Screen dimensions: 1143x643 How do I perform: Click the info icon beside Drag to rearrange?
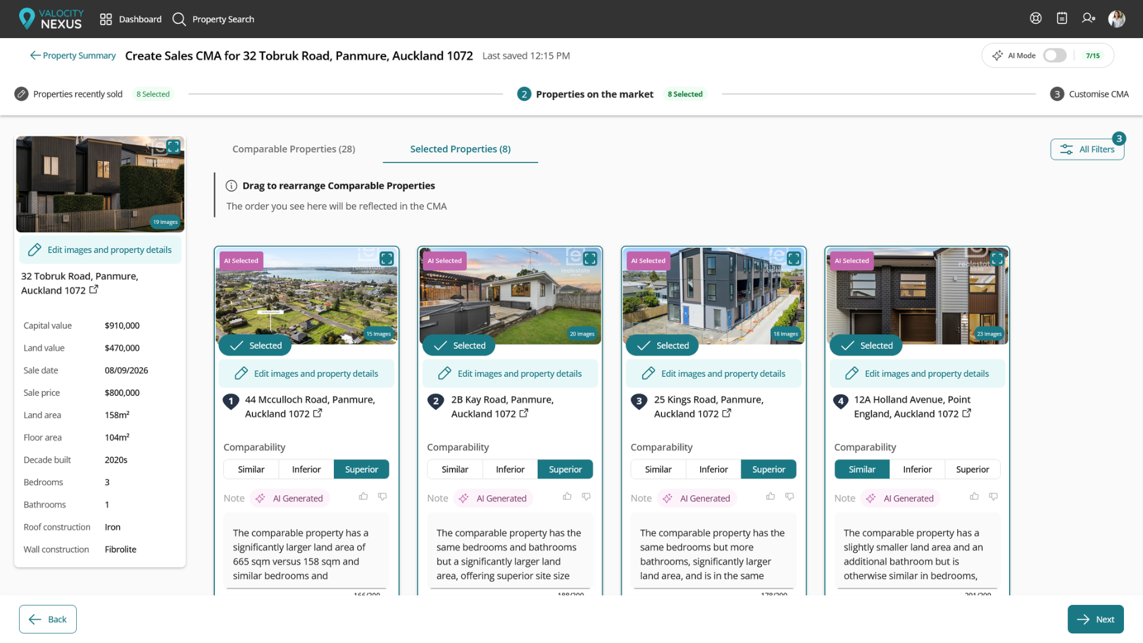232,186
